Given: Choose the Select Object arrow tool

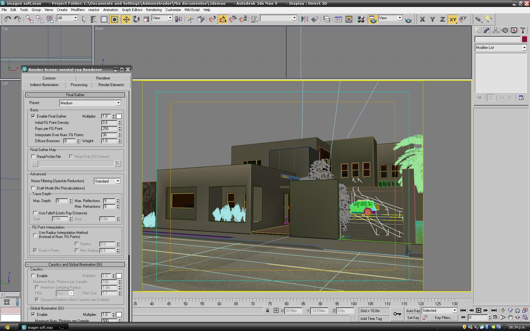Looking at the screenshot, I should [84, 19].
